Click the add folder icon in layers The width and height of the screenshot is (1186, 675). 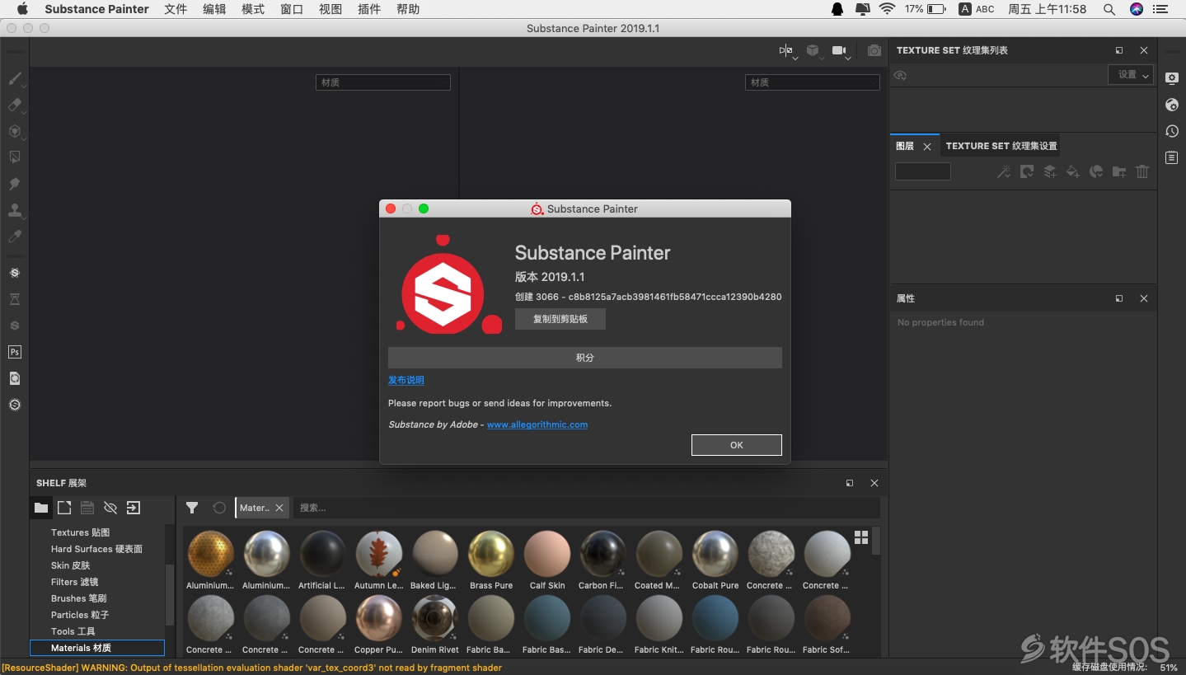1119,171
